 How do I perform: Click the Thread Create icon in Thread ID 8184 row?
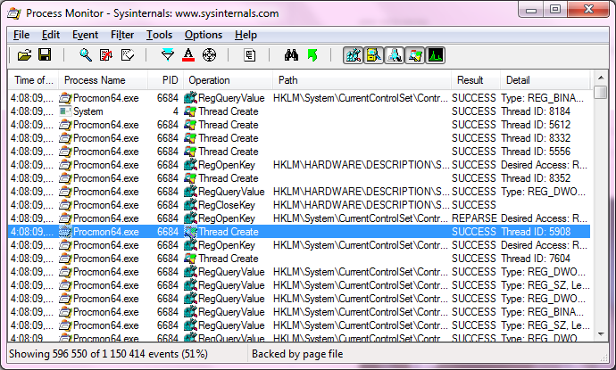(190, 111)
